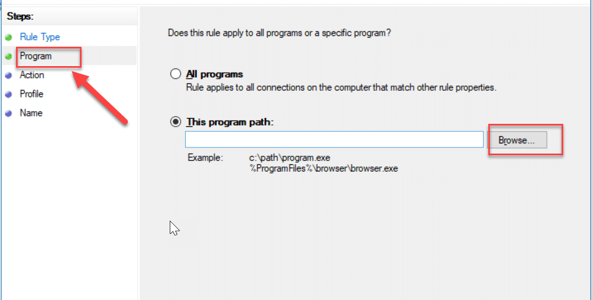Go to the Rule Type step
This screenshot has width=593, height=300.
(x=40, y=37)
